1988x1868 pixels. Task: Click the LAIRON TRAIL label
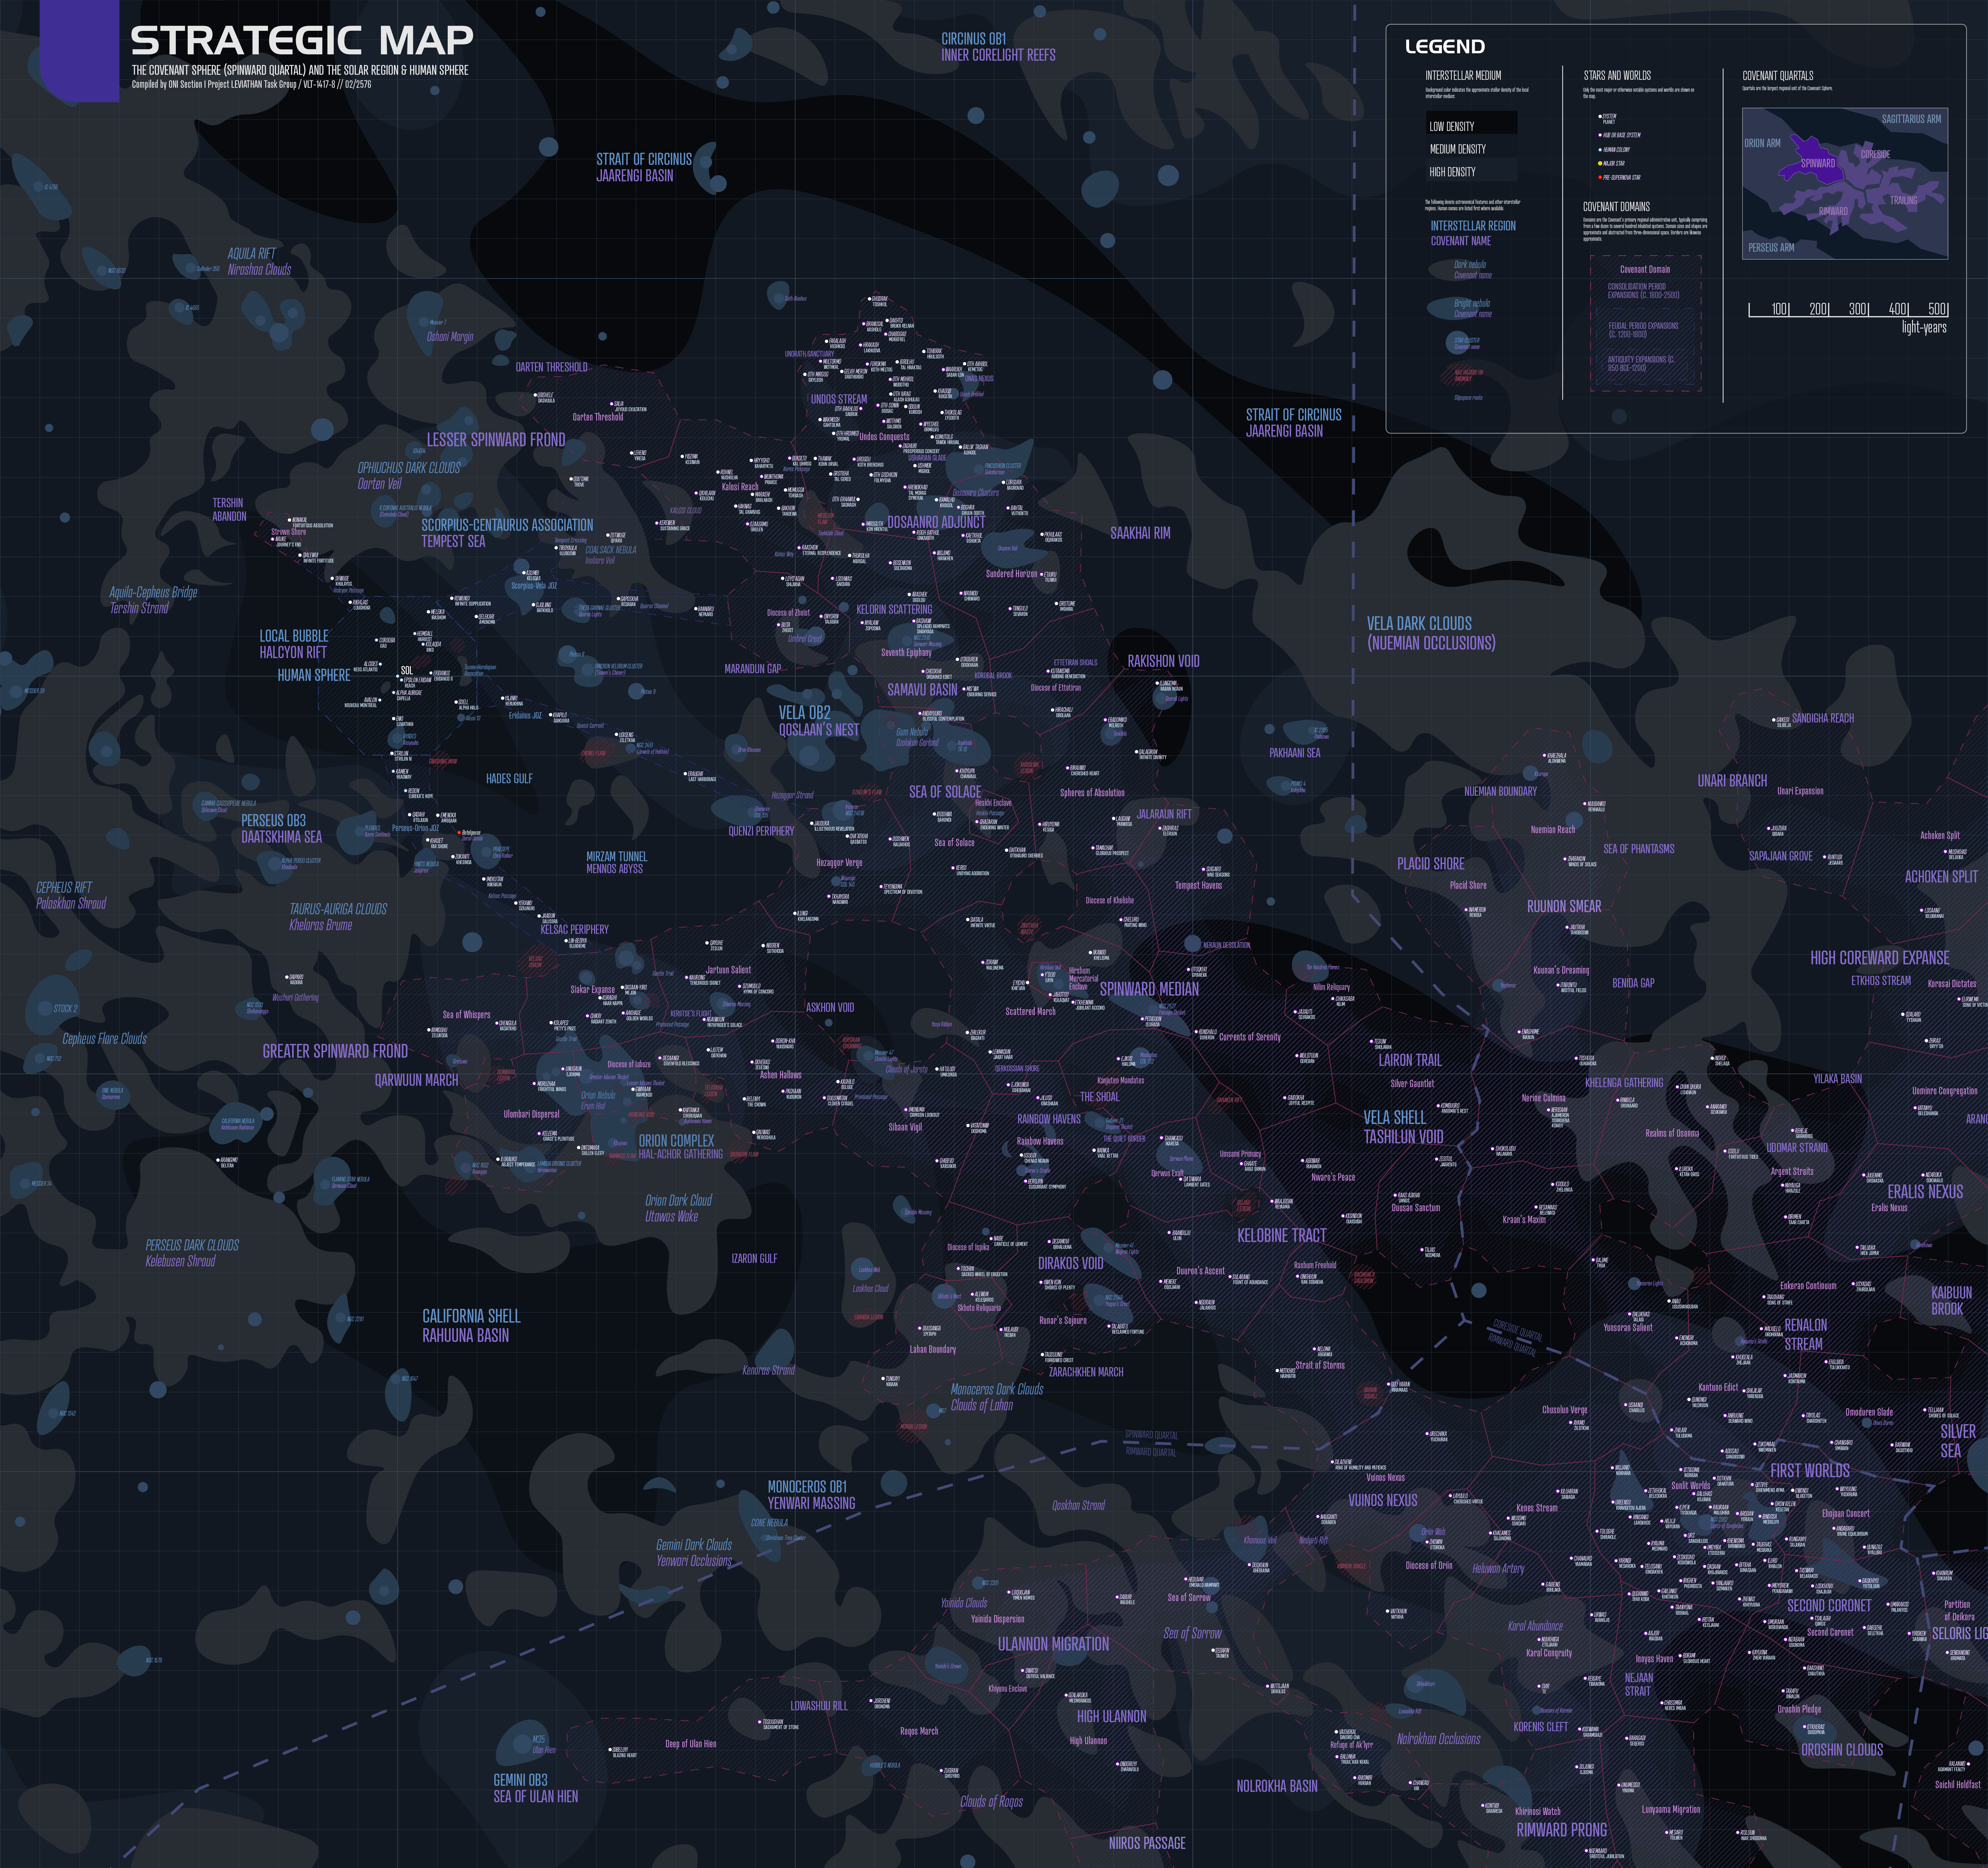1410,1061
